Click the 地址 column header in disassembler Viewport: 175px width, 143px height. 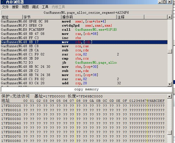12,17
